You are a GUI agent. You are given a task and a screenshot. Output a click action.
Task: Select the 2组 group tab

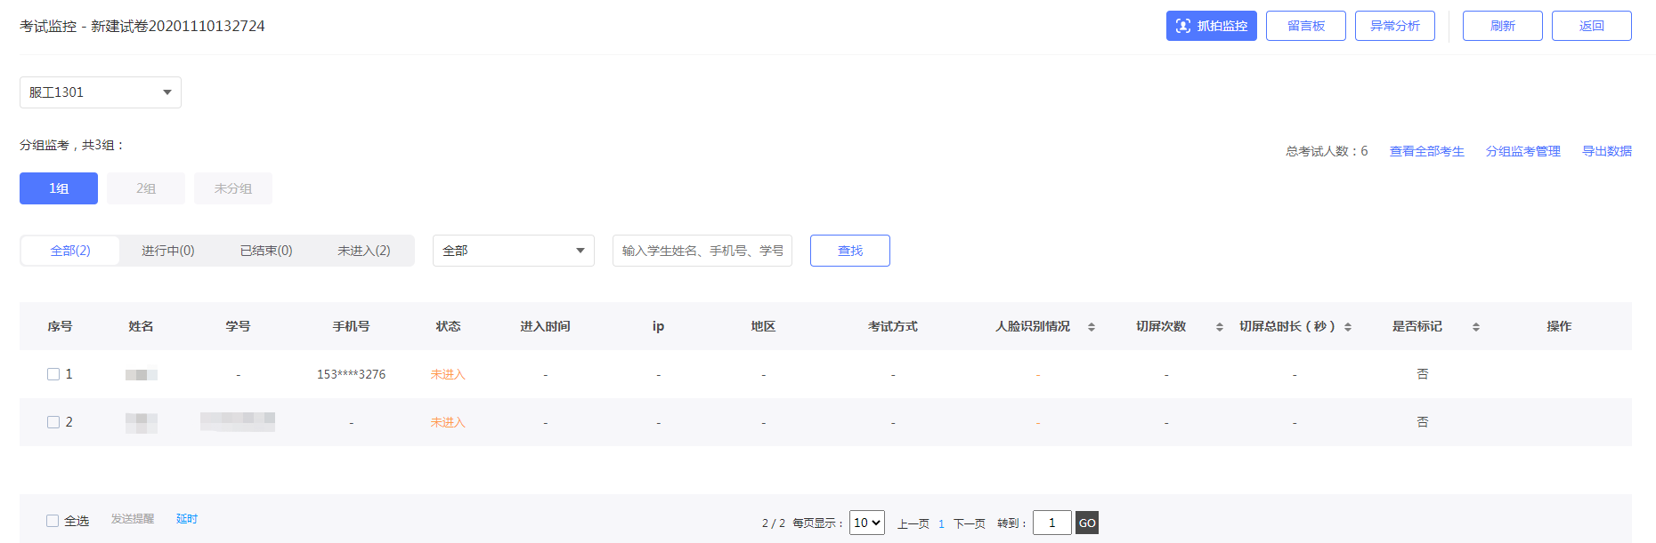pos(146,188)
